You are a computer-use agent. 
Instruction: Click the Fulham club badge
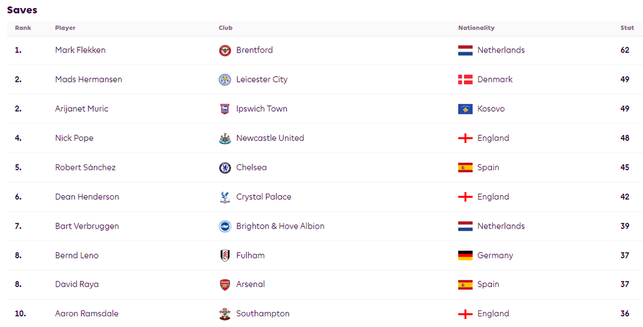(x=225, y=256)
